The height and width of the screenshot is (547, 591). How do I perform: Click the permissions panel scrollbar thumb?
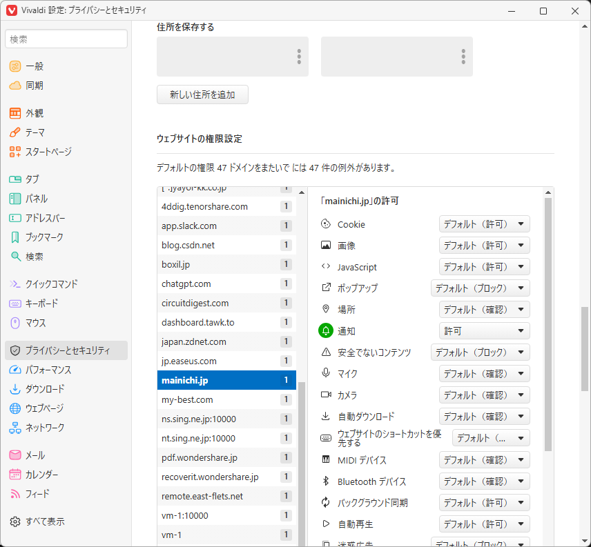[x=548, y=324]
